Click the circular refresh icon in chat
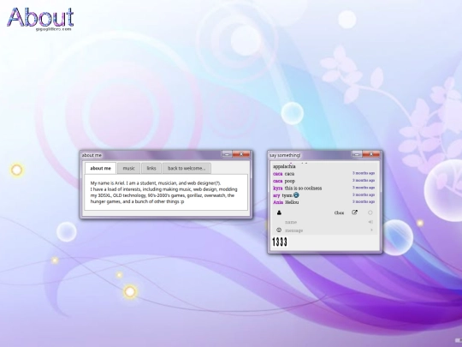Screen dimensions: 462x347 pos(370,212)
